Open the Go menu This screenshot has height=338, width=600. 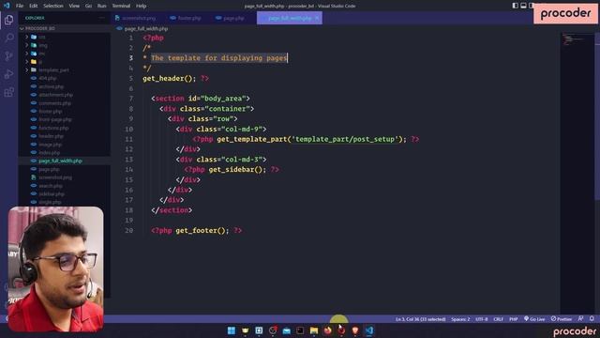pos(88,6)
